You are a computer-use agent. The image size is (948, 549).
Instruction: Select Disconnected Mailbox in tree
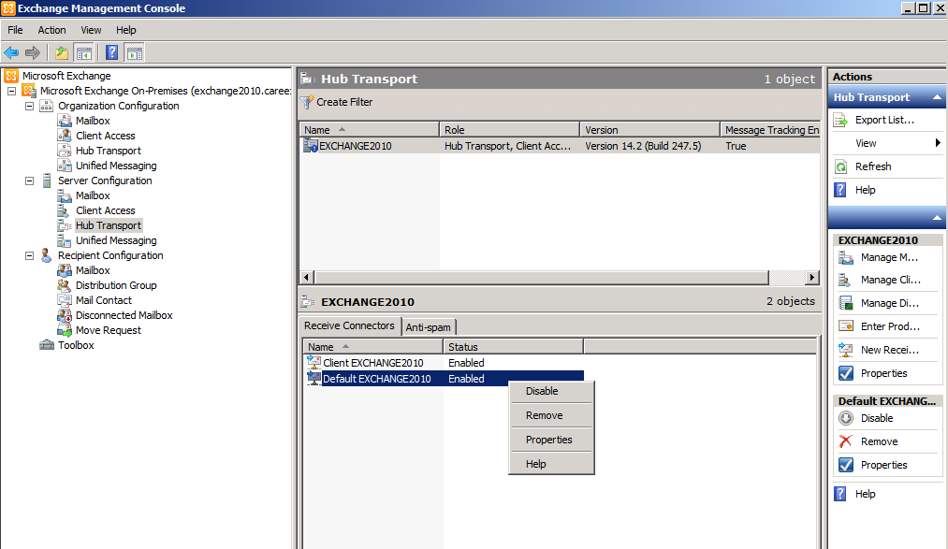point(124,315)
